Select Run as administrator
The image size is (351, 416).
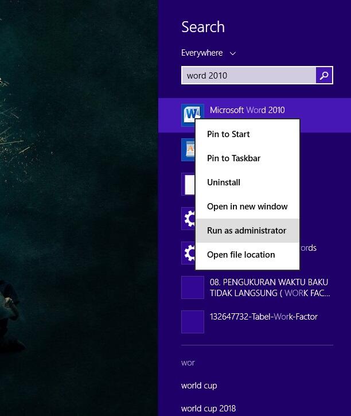tap(247, 231)
